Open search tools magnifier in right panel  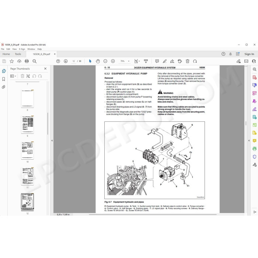[x=254, y=69]
